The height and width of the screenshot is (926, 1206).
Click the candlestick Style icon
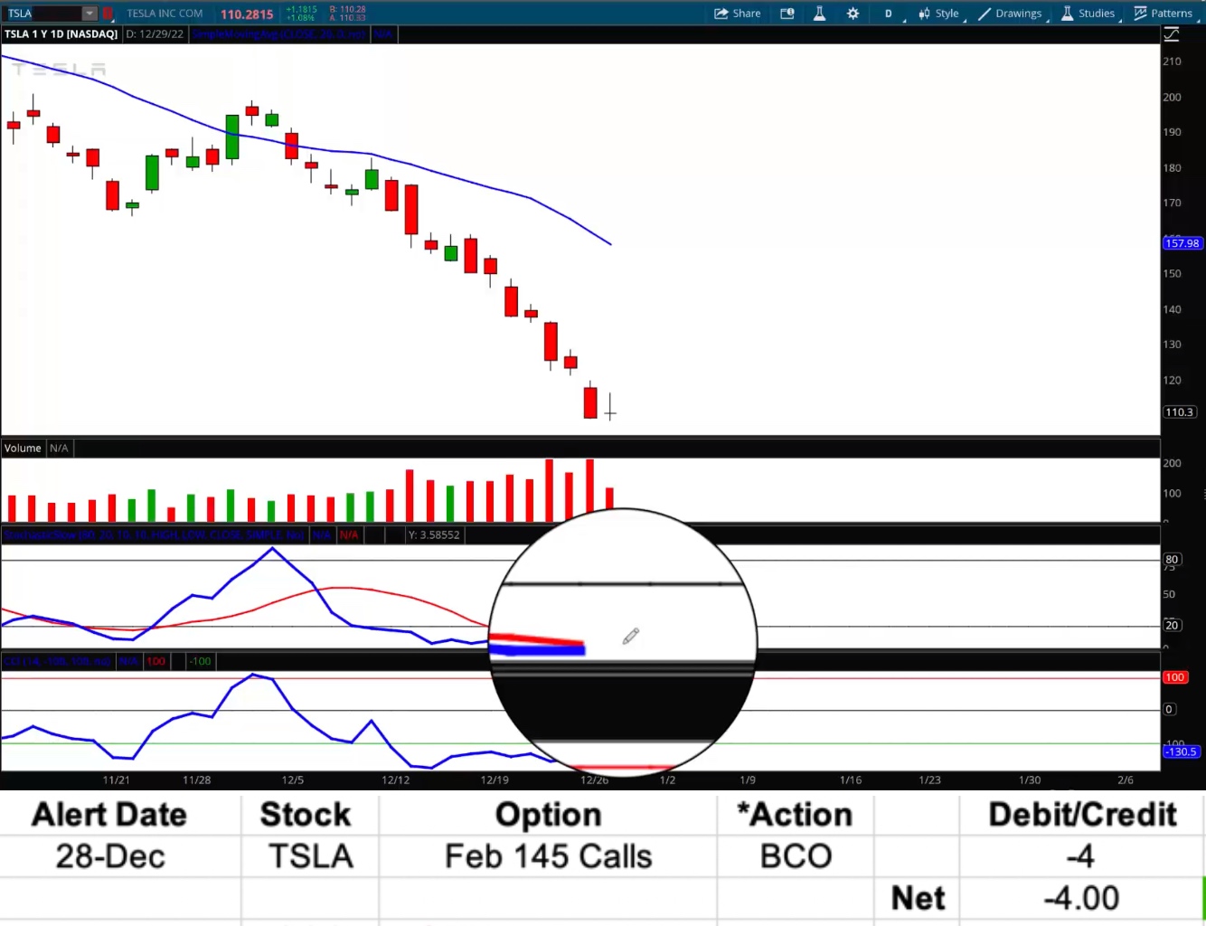[924, 14]
